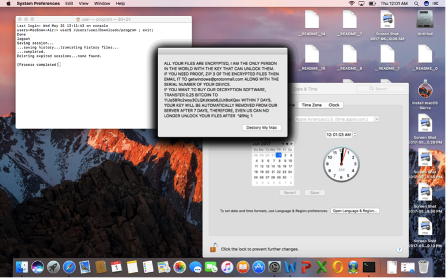Click the padlock icon to prevent changes
Viewport: 446px width, 278px height.
pos(213,248)
